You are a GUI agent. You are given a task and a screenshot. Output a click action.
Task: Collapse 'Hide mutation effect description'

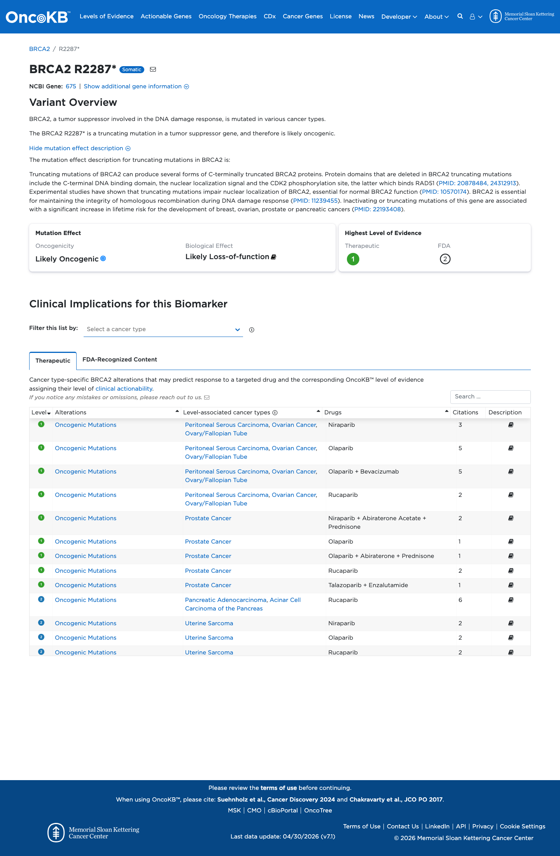(80, 148)
